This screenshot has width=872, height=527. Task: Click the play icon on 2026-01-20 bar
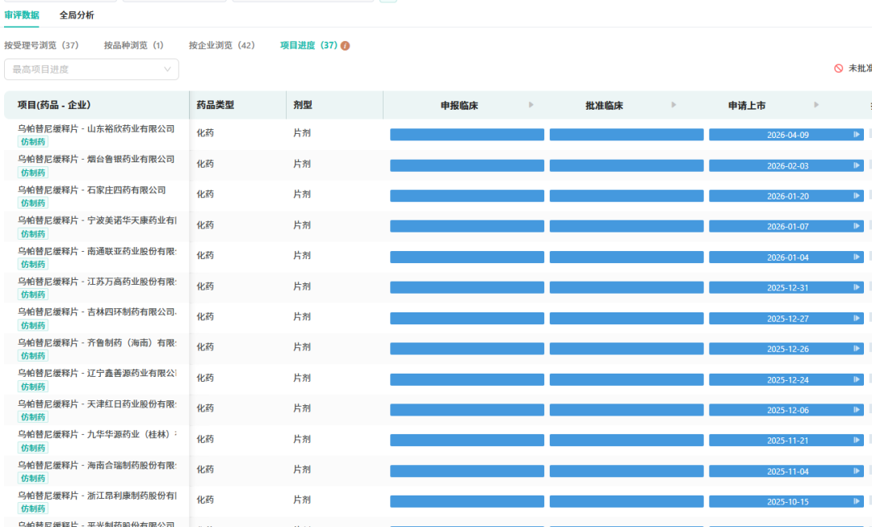(x=857, y=196)
